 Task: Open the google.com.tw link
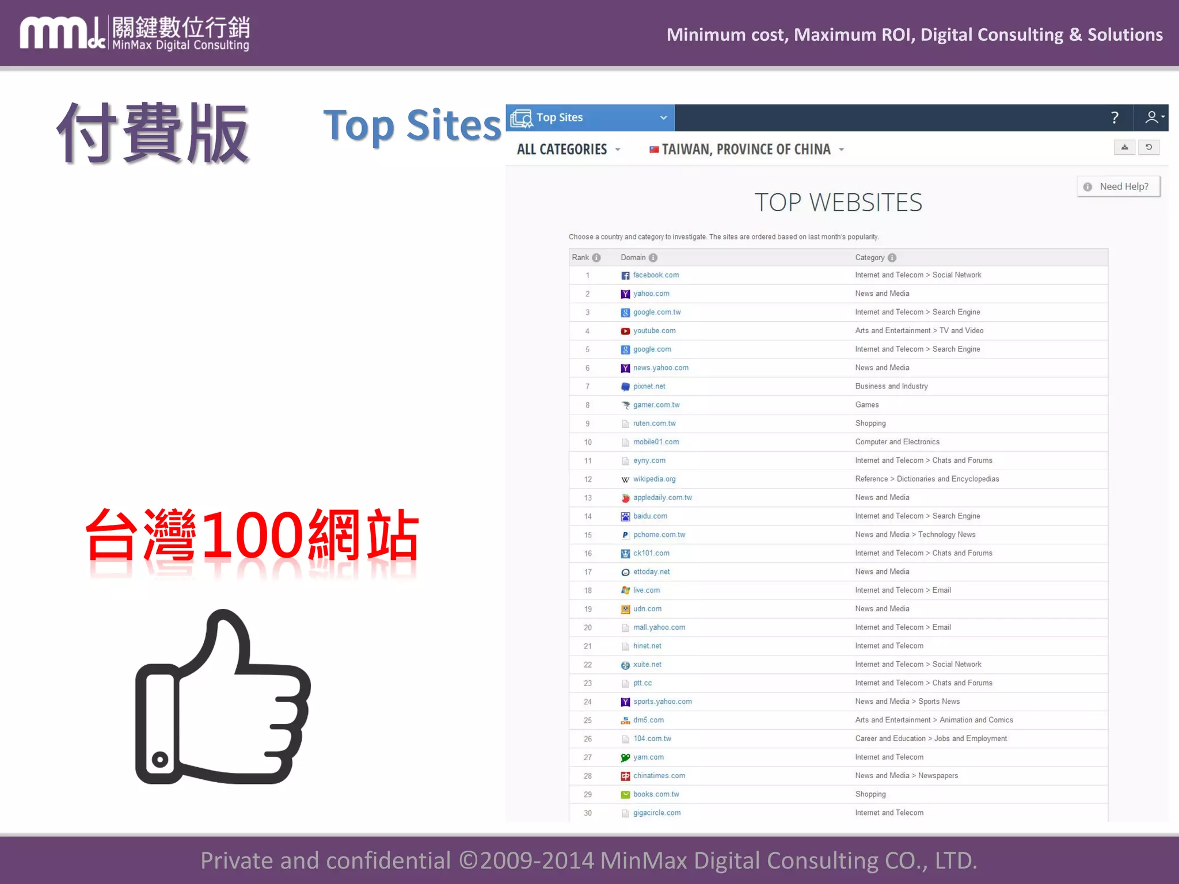tap(657, 312)
